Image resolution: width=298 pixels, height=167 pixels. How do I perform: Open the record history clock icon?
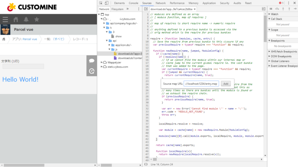click(x=92, y=71)
